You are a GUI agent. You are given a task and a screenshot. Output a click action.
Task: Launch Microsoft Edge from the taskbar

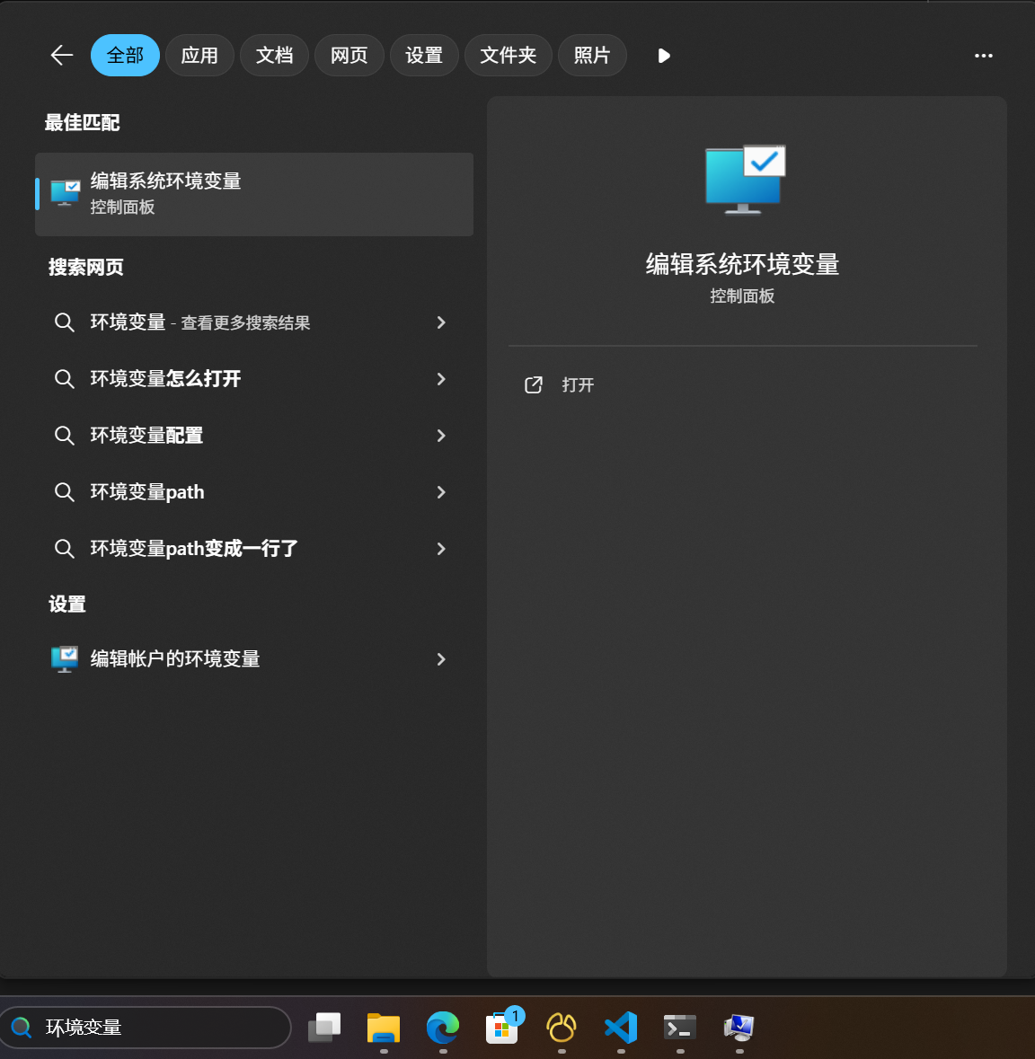[443, 1028]
